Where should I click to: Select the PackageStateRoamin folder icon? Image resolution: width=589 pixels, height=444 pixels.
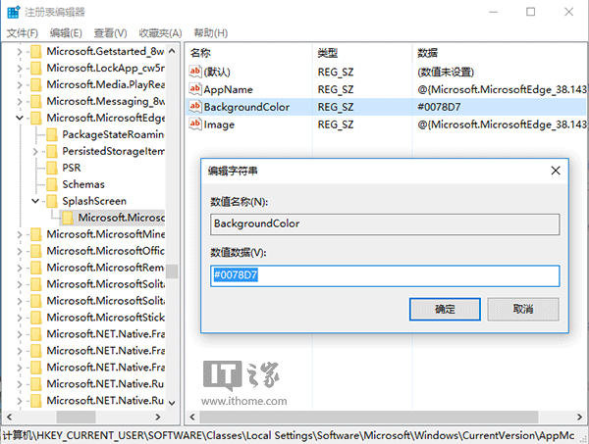(x=52, y=134)
